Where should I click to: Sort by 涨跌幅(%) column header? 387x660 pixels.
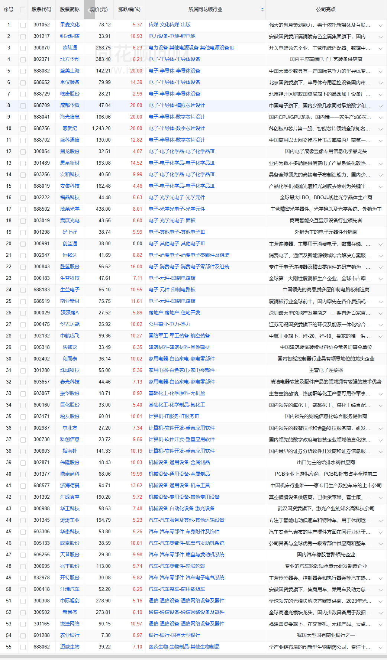129,9
